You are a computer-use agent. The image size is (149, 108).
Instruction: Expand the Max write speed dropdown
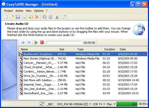pyautogui.click(x=114, y=104)
